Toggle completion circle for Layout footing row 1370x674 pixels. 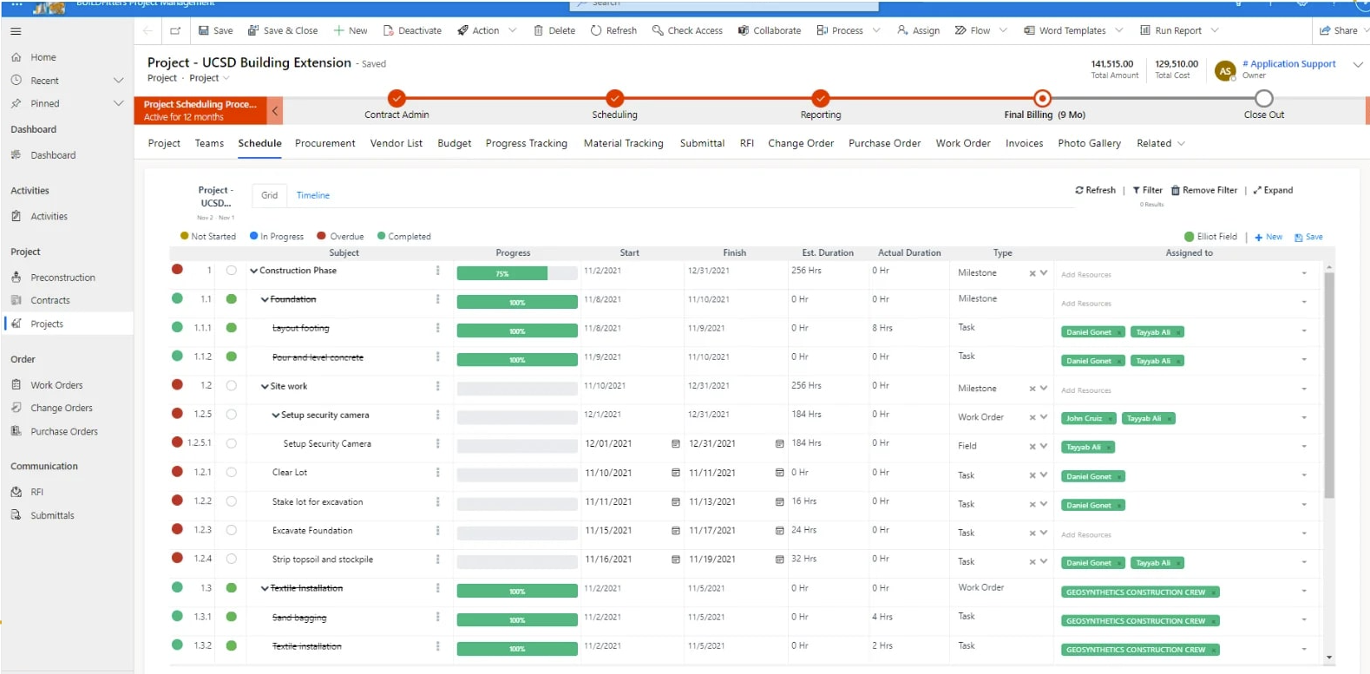(x=232, y=328)
